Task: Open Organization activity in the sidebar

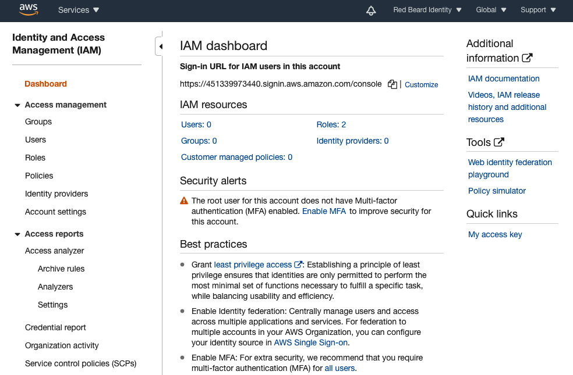Action: coord(62,345)
